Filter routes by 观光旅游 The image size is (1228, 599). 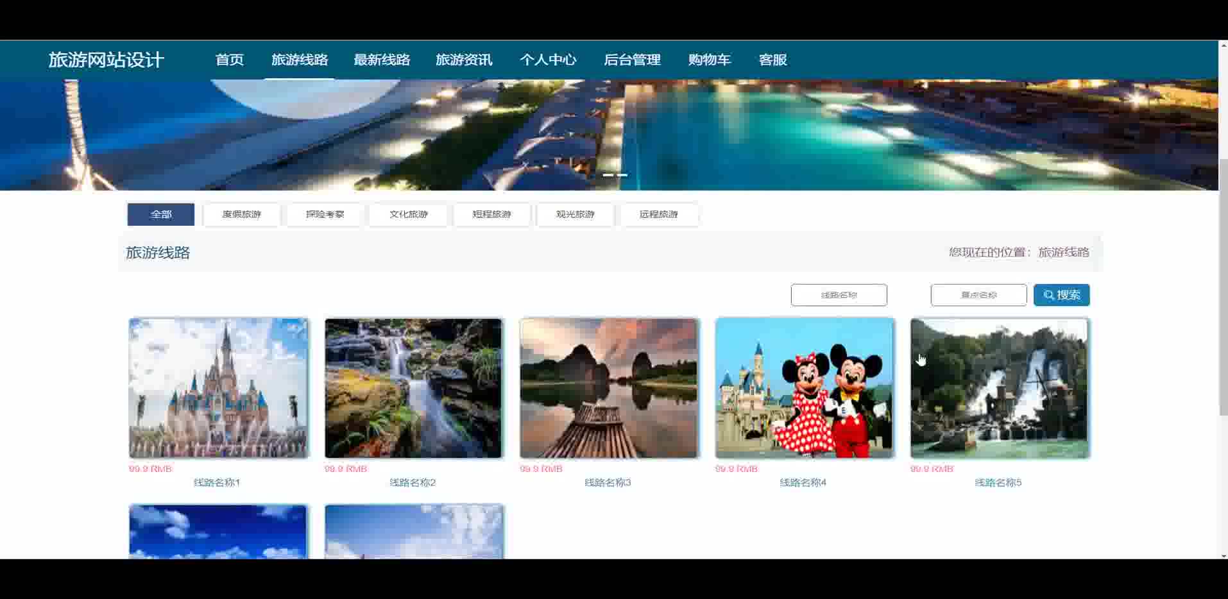[576, 214]
